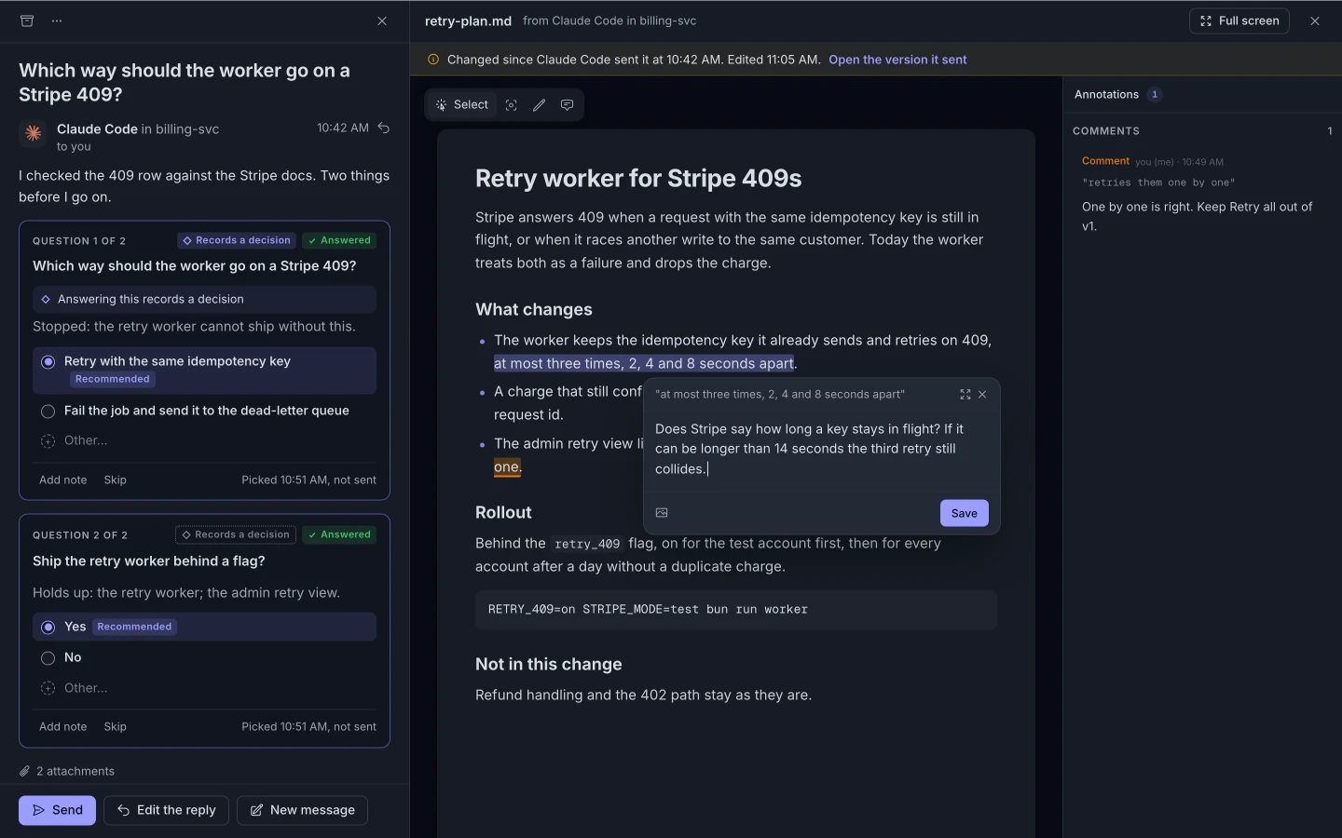Select Retry with the same idempotency key
Viewport: 1342px width, 838px height.
pyautogui.click(x=204, y=370)
